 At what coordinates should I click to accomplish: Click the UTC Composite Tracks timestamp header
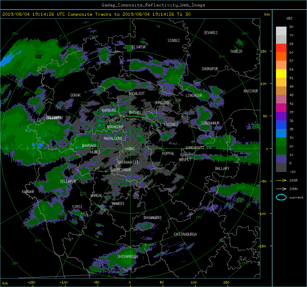pyautogui.click(x=96, y=14)
